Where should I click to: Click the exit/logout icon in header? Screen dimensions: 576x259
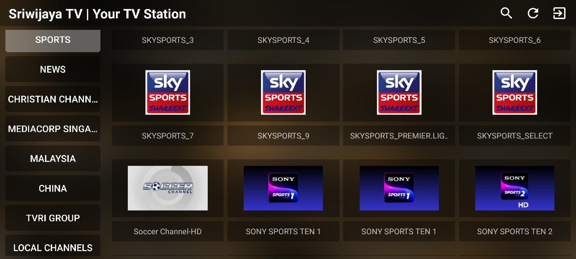pos(559,13)
